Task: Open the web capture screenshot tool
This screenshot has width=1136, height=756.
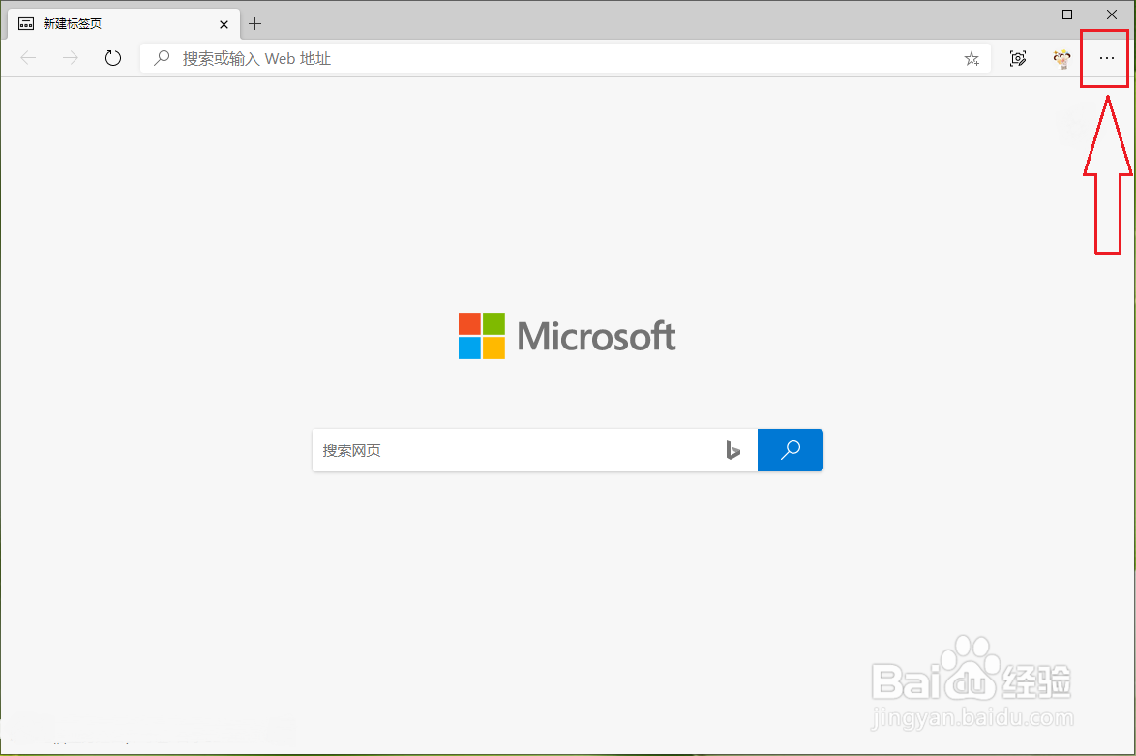Action: pyautogui.click(x=1018, y=59)
